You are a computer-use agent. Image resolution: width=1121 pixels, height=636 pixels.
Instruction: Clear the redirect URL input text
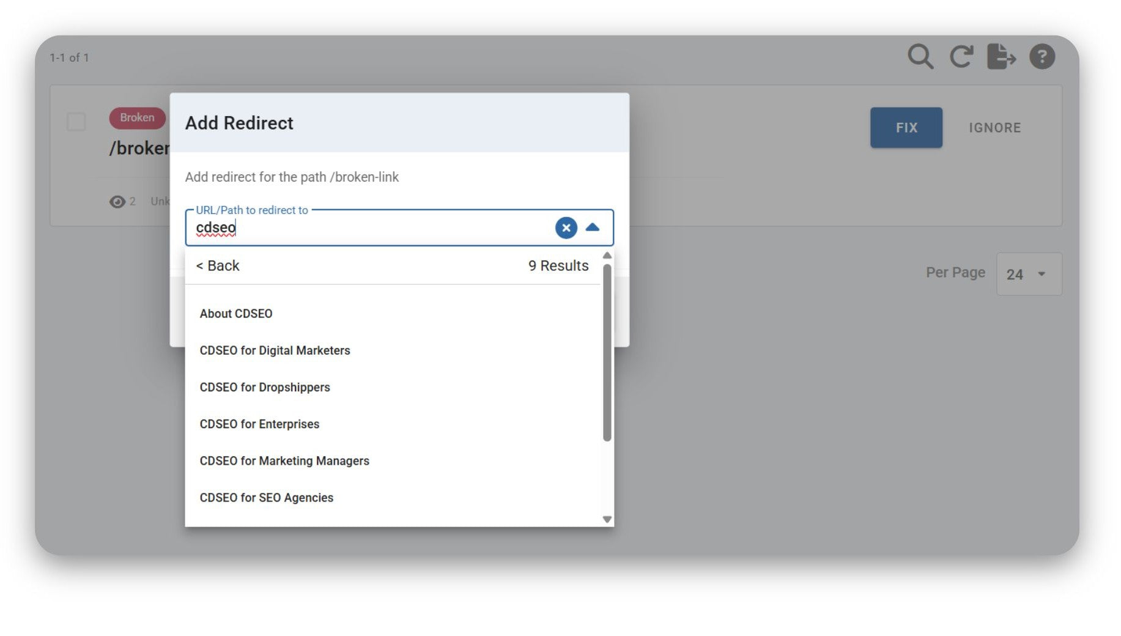[x=566, y=228]
